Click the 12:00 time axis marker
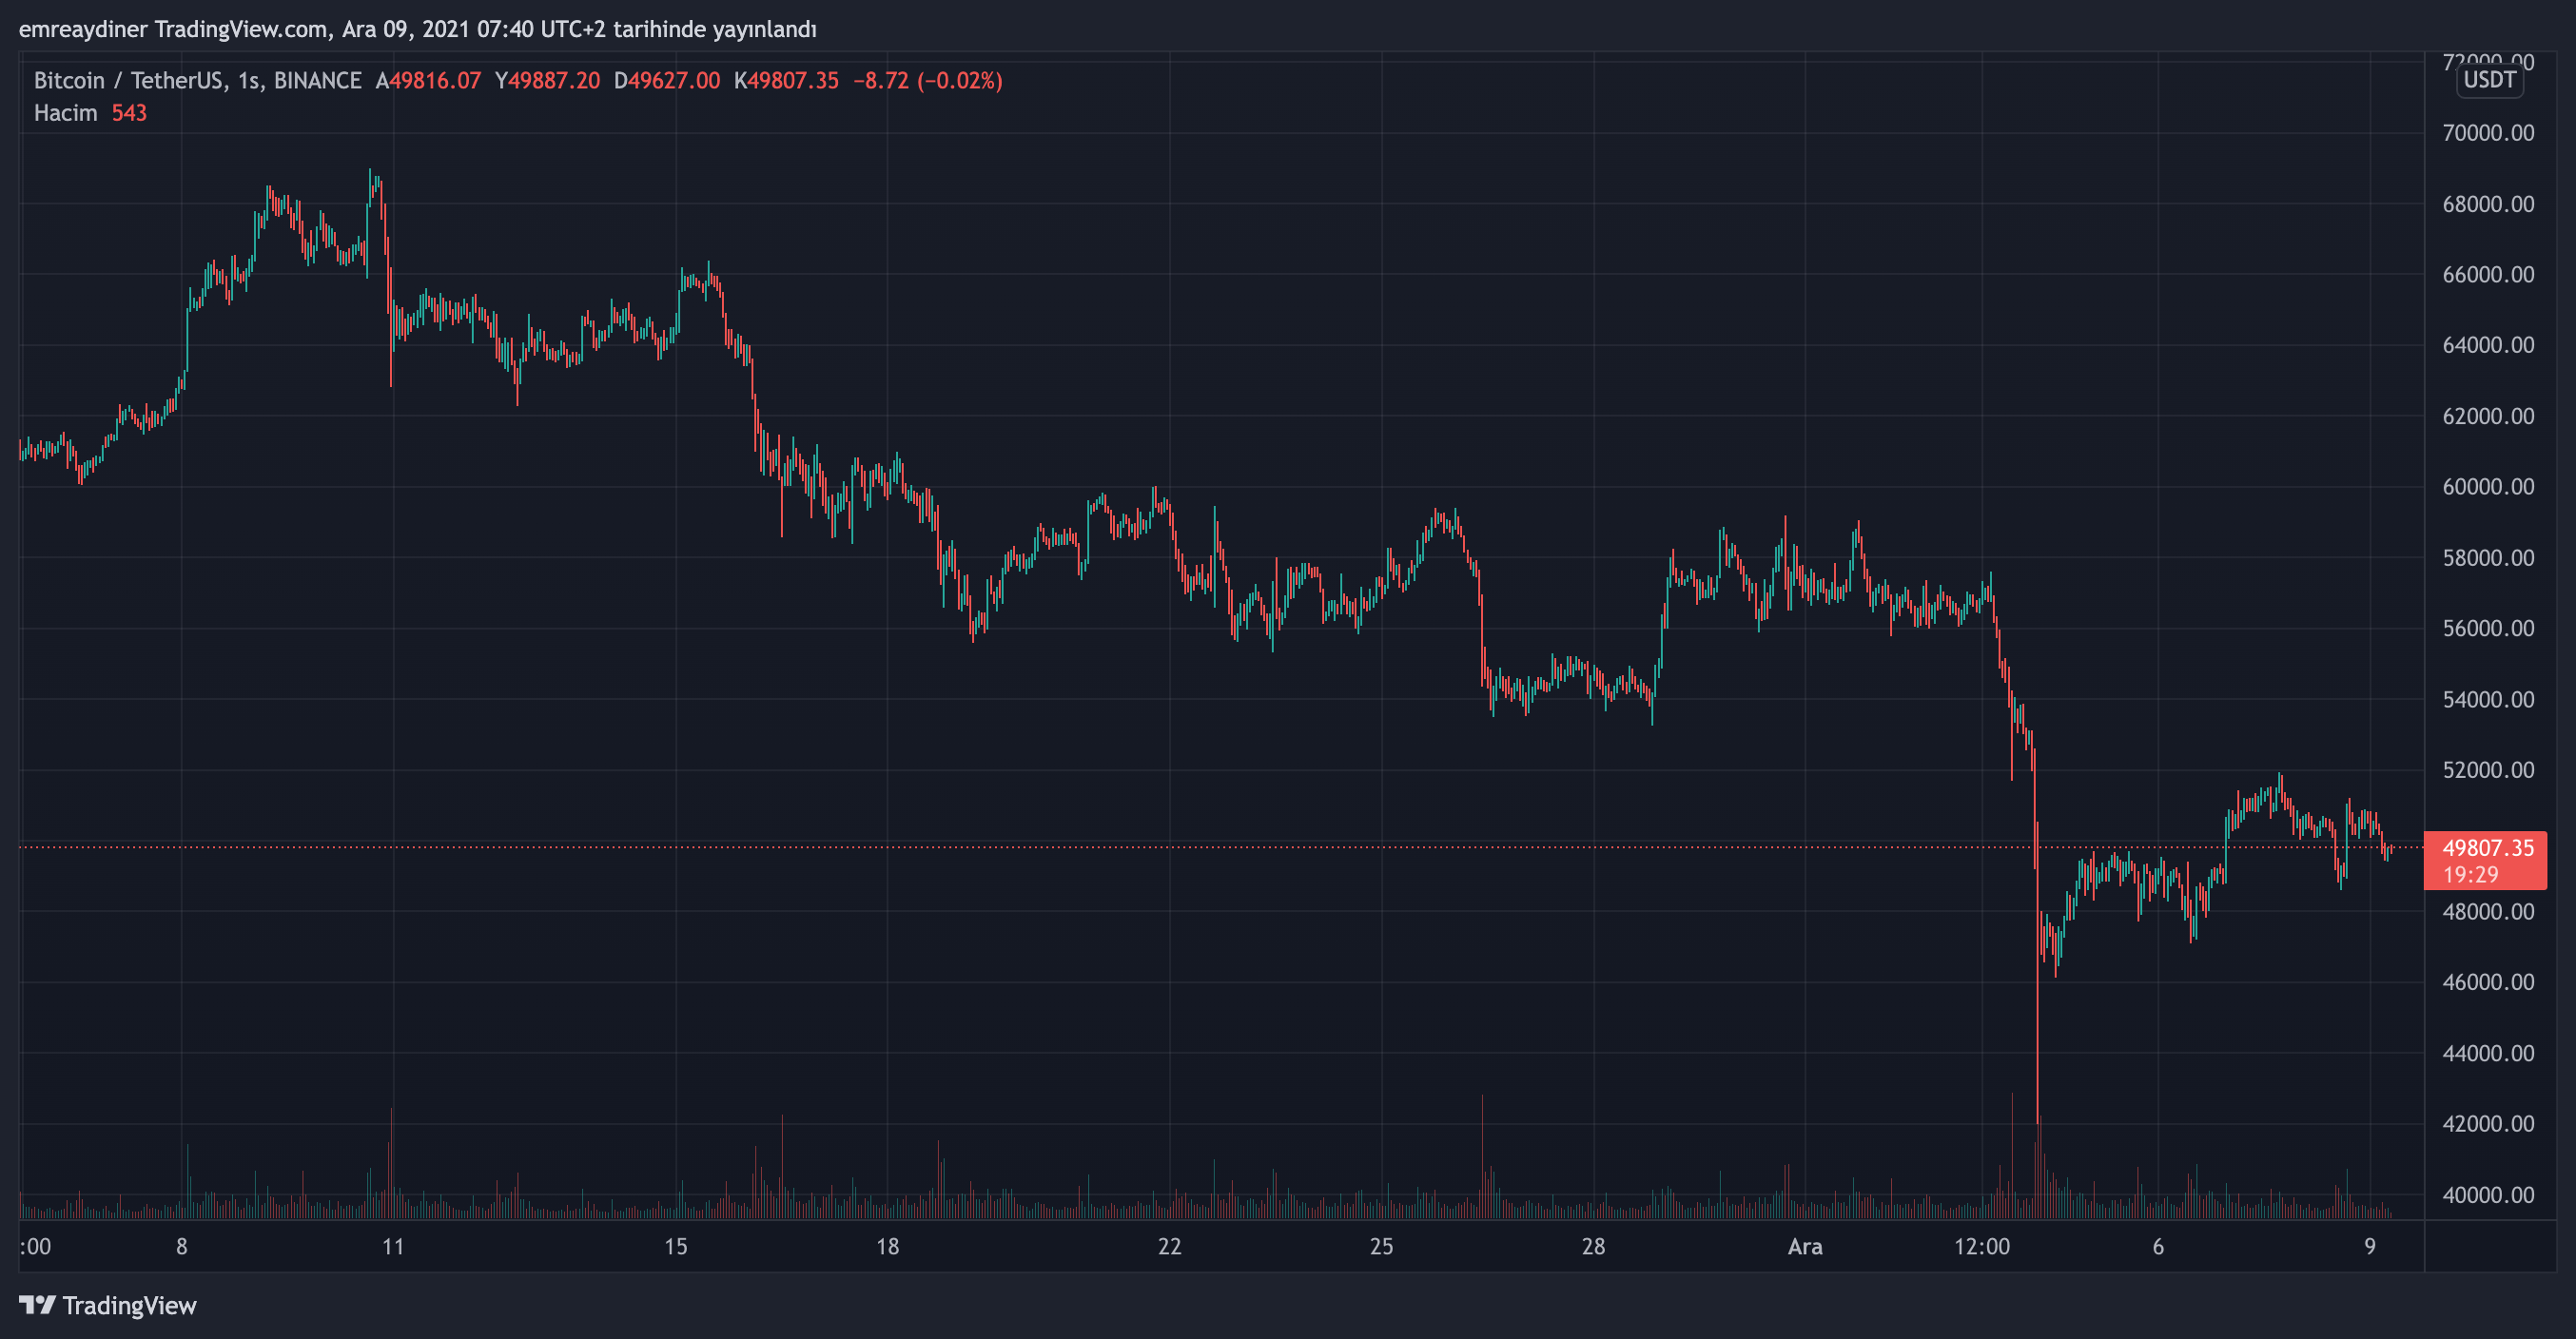The height and width of the screenshot is (1339, 2576). pos(1981,1247)
